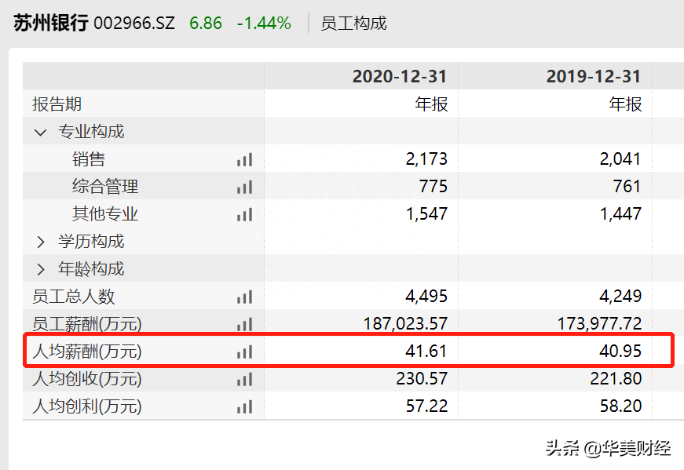The height and width of the screenshot is (470, 684).
Task: Open the chart icon for 员工薪酬(万元)
Action: point(244,324)
